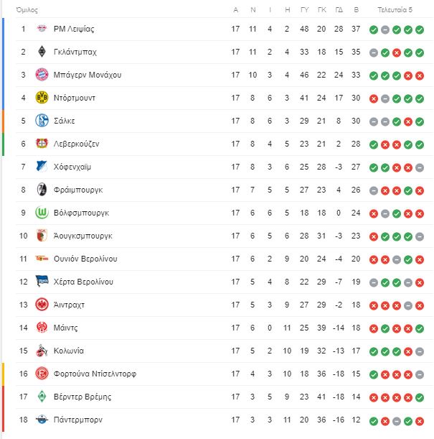Click the Άιντραχτ club crest

pos(42,305)
